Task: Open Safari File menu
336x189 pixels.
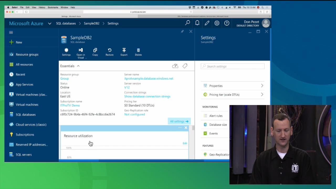Action: (x=22, y=7)
